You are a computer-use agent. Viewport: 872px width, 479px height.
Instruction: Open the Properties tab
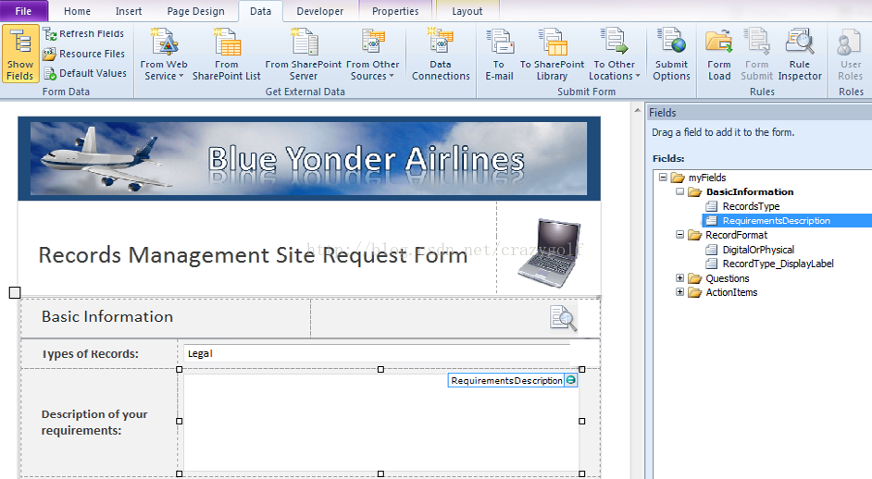[395, 11]
